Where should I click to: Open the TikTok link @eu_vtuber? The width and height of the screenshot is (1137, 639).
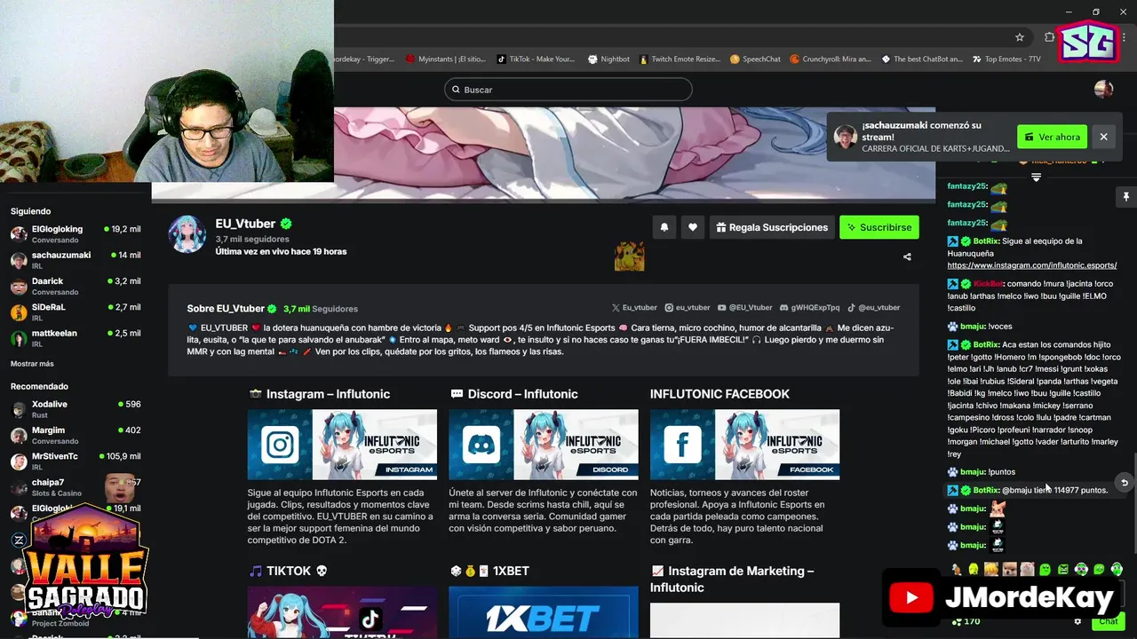(873, 308)
